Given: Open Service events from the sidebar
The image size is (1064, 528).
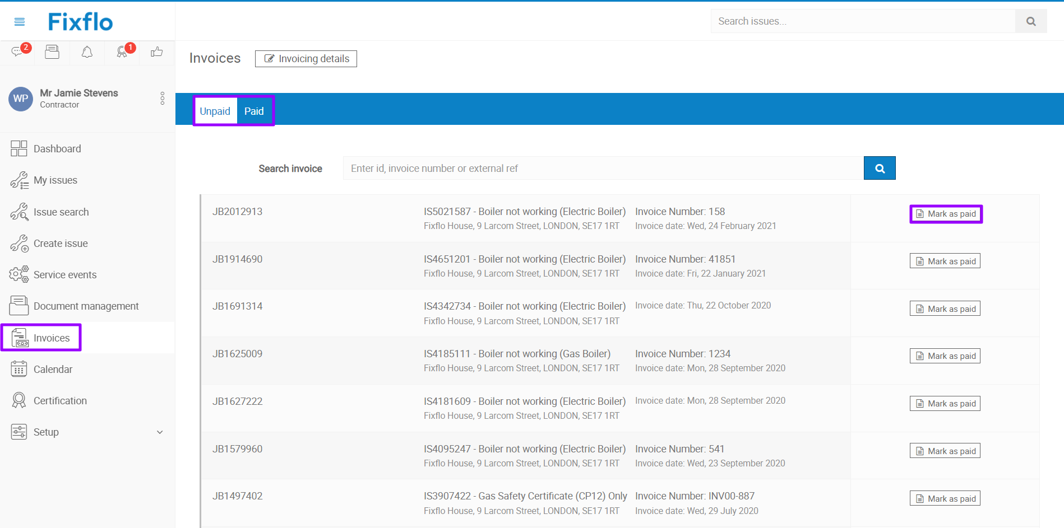Looking at the screenshot, I should coord(66,274).
